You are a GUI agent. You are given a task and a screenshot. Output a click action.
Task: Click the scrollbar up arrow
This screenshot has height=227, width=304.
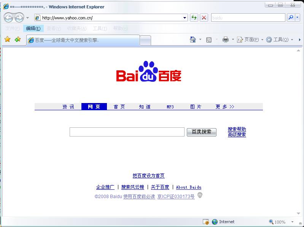298,51
